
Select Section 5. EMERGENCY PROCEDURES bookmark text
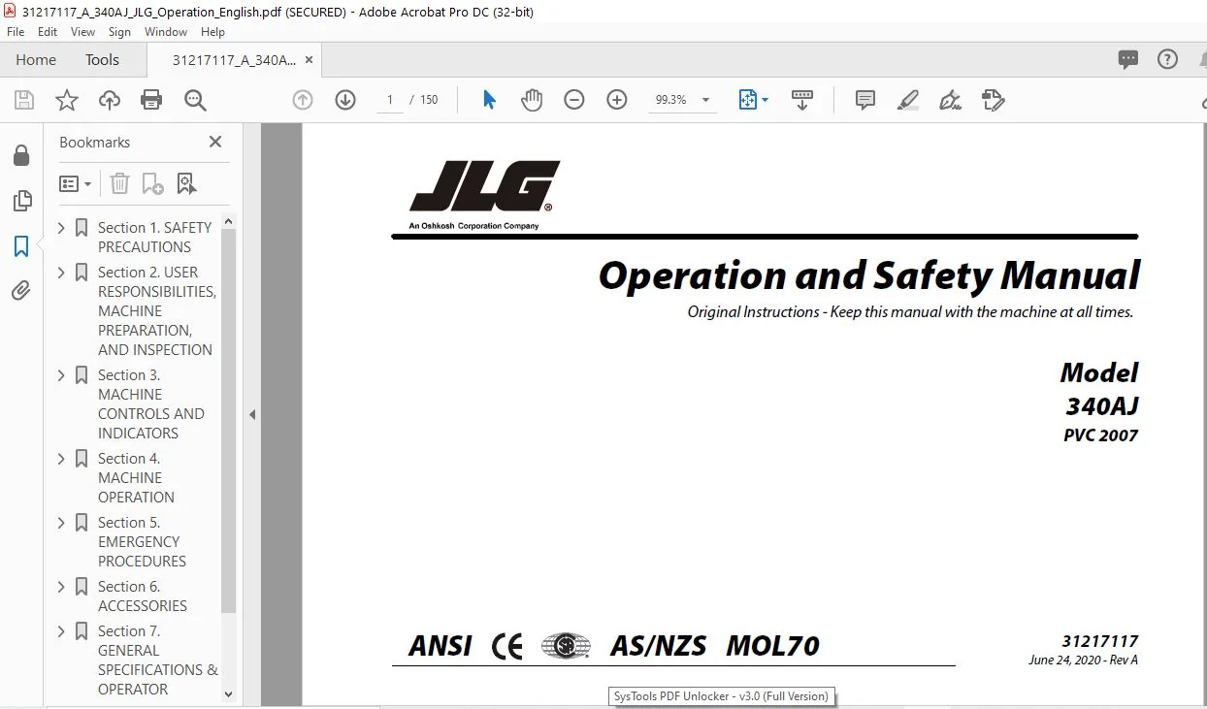[142, 541]
